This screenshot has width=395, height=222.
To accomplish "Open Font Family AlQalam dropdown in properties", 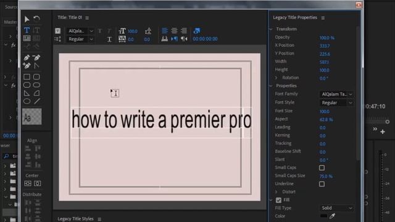I will pyautogui.click(x=336, y=94).
